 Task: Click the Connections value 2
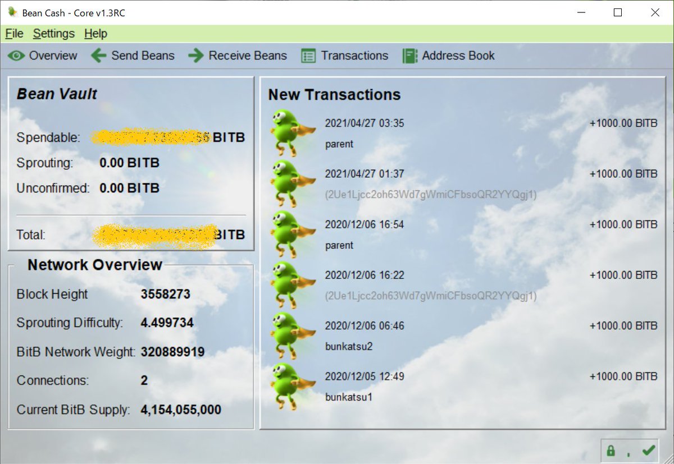point(144,381)
